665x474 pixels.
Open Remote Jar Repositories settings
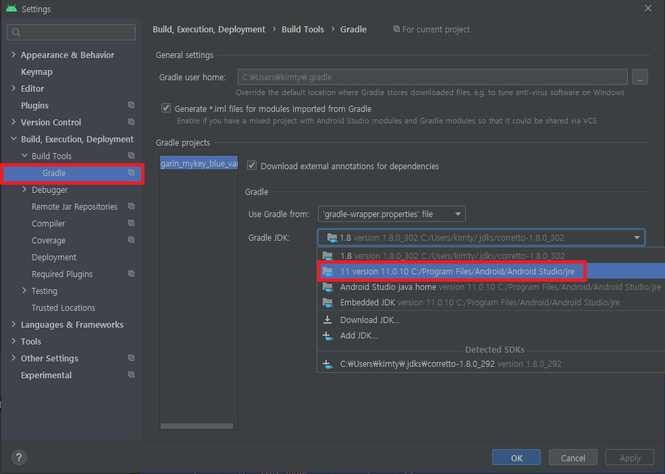tap(75, 207)
